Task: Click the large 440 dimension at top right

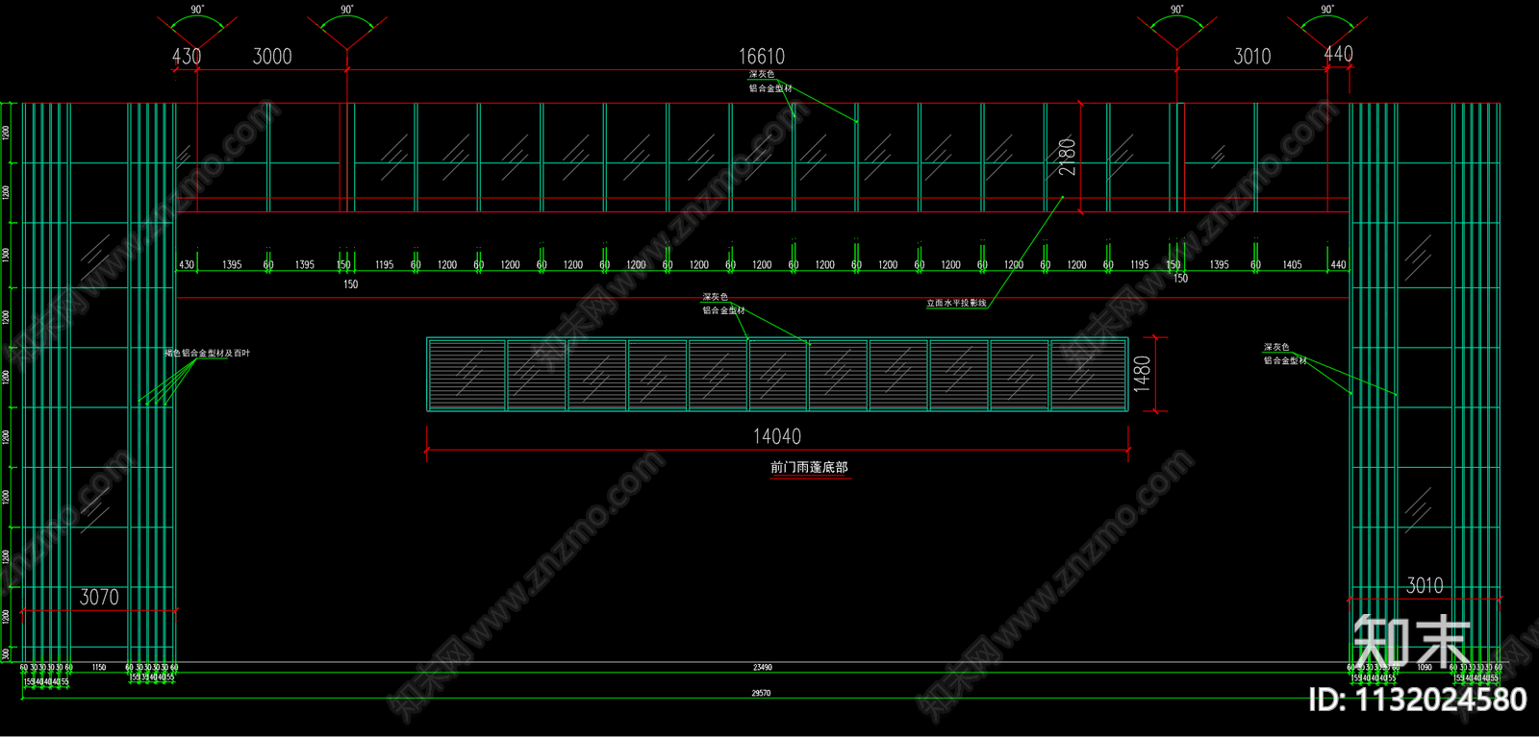Action: pyautogui.click(x=1338, y=55)
